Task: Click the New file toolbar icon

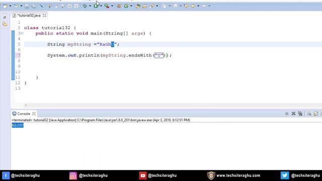Action: click(x=5, y=6)
